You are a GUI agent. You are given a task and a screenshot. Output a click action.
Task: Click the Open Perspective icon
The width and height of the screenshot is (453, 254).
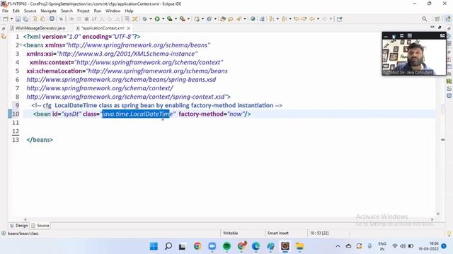pyautogui.click(x=437, y=19)
